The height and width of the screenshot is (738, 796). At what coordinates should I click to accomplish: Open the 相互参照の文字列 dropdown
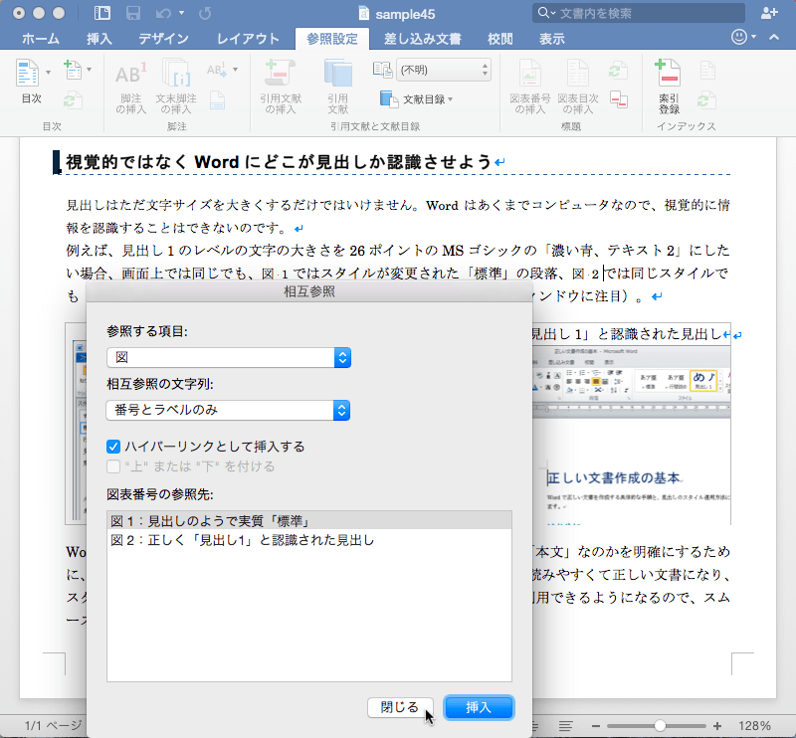[229, 410]
